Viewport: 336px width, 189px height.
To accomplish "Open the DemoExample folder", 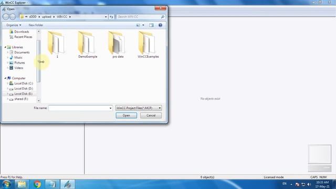I will pos(88,44).
